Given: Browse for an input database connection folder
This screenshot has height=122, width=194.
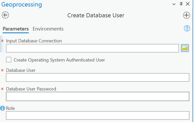Looking at the screenshot, I should (x=185, y=48).
